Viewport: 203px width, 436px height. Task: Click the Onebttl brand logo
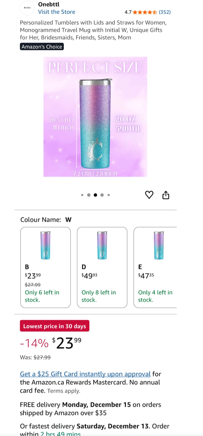[27, 8]
